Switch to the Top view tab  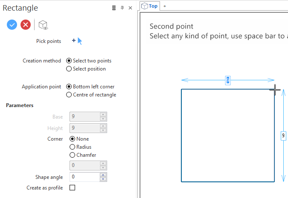[x=150, y=6]
